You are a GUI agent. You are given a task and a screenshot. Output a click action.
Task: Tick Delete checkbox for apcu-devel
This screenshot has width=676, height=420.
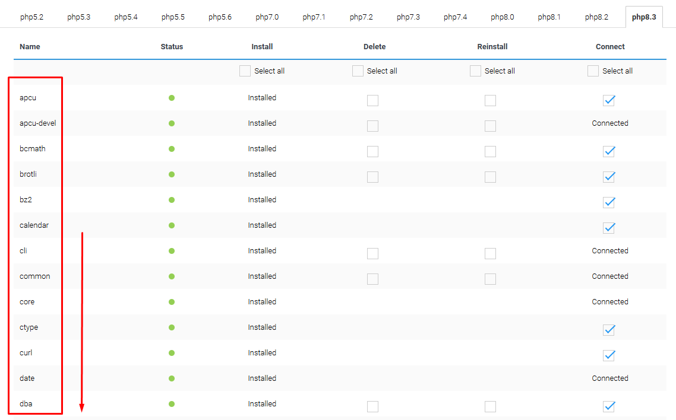point(372,126)
